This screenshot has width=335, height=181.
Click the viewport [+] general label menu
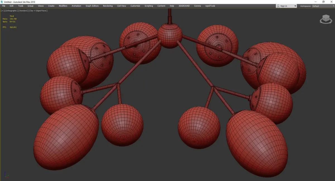(x=3, y=11)
